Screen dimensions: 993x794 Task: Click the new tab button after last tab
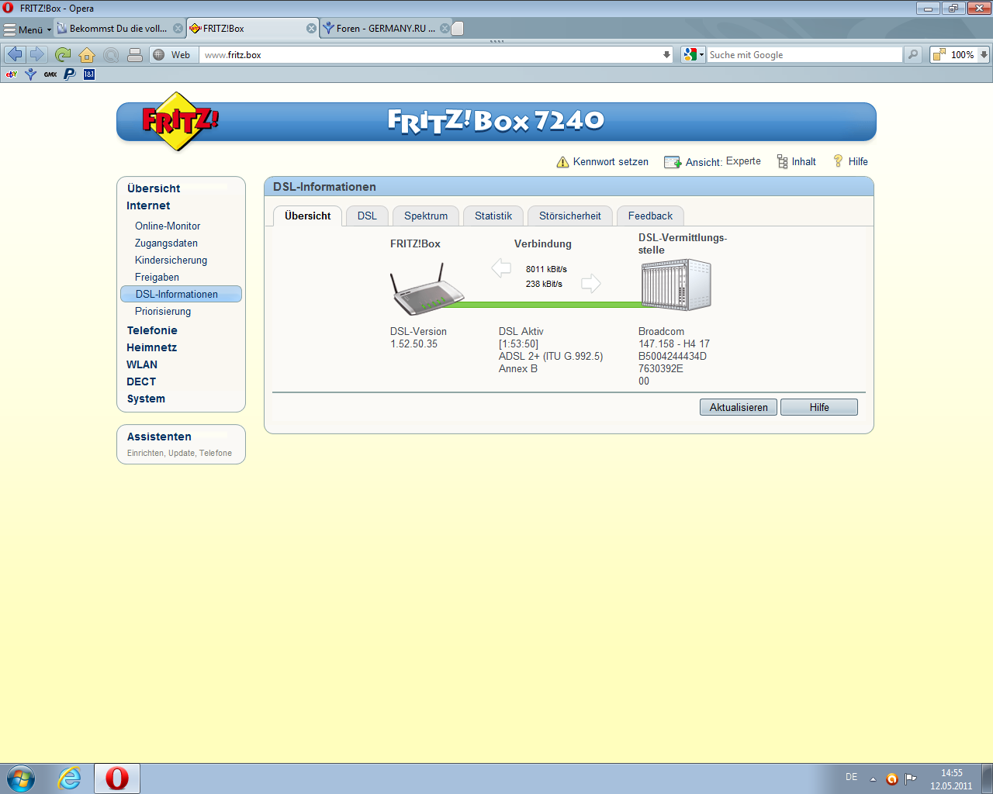(x=458, y=29)
